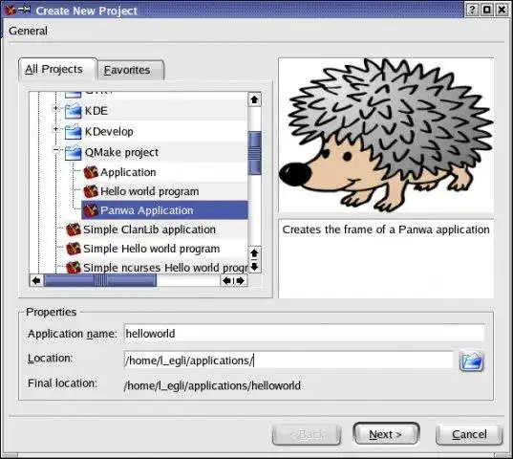
Task: Click the Location path input field
Action: coord(289,361)
